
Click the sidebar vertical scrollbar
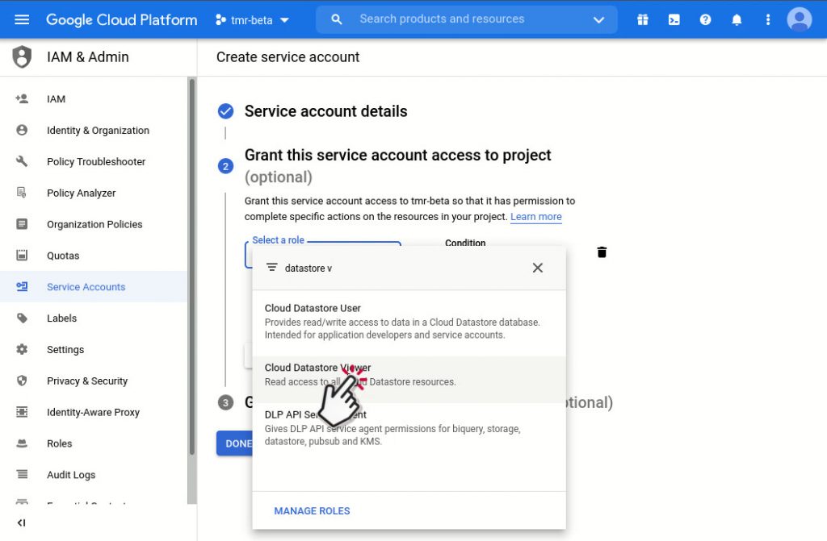192,267
